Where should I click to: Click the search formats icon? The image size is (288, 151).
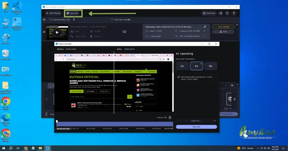pyautogui.click(x=232, y=85)
